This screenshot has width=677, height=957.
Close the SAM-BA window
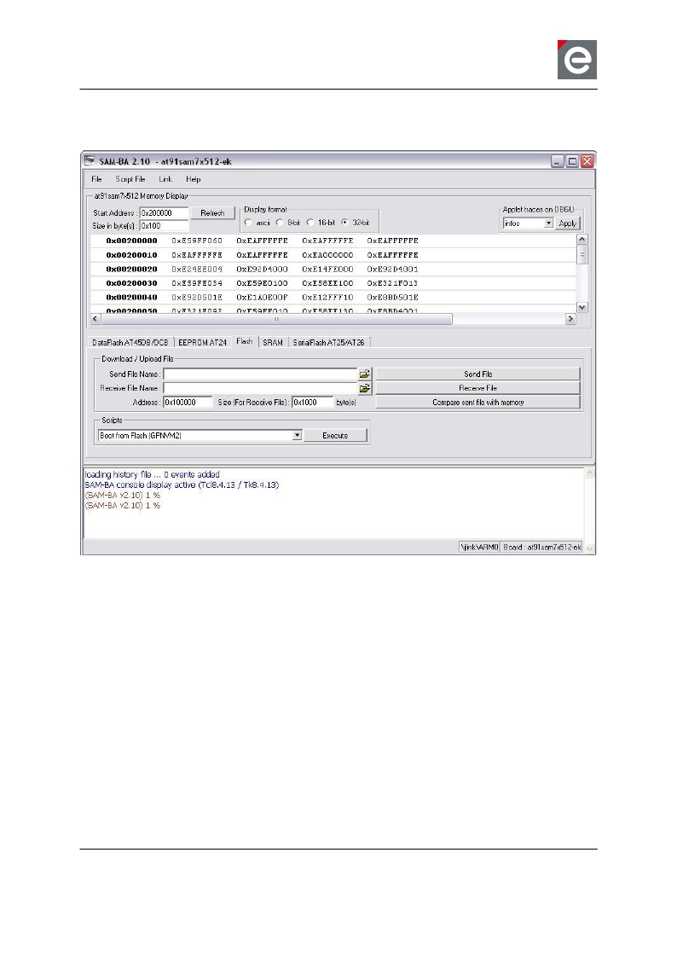coord(587,161)
